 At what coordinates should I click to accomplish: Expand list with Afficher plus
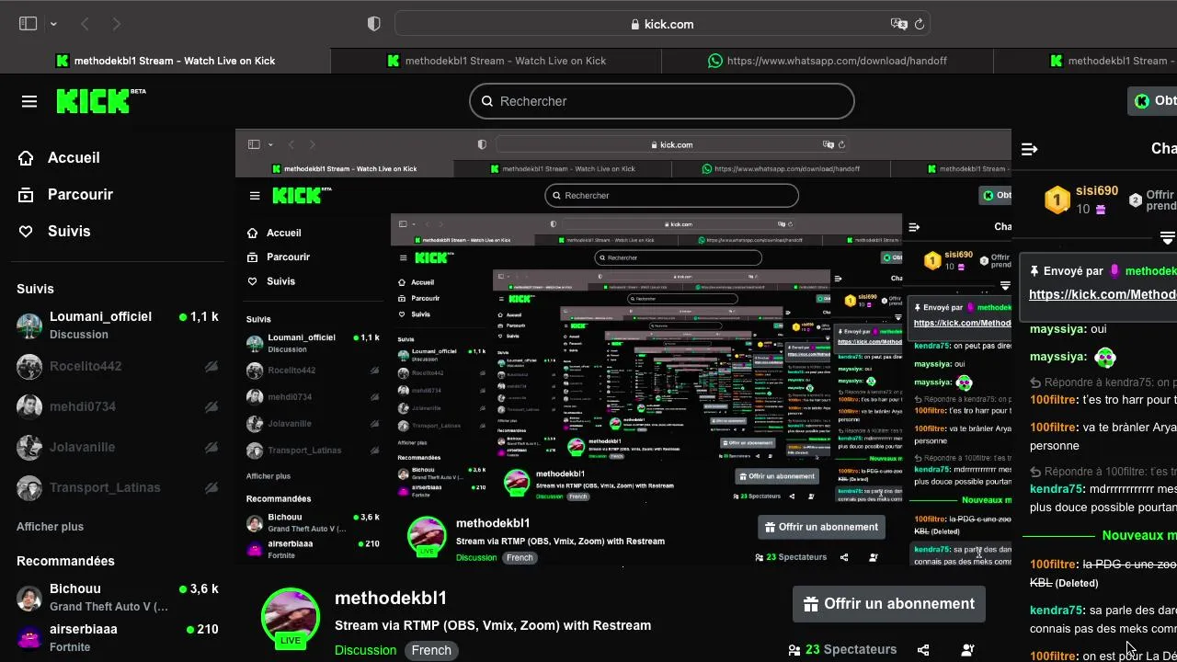pos(50,527)
